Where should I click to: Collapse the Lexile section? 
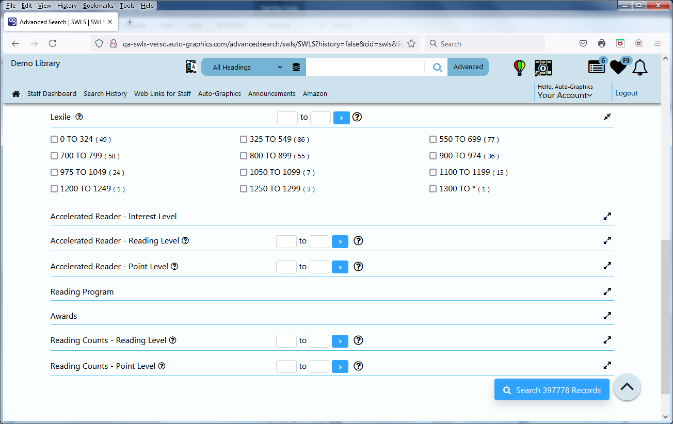(x=607, y=117)
